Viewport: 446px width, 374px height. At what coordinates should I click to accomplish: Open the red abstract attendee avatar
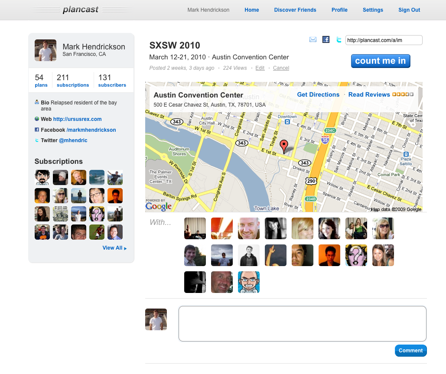222,228
